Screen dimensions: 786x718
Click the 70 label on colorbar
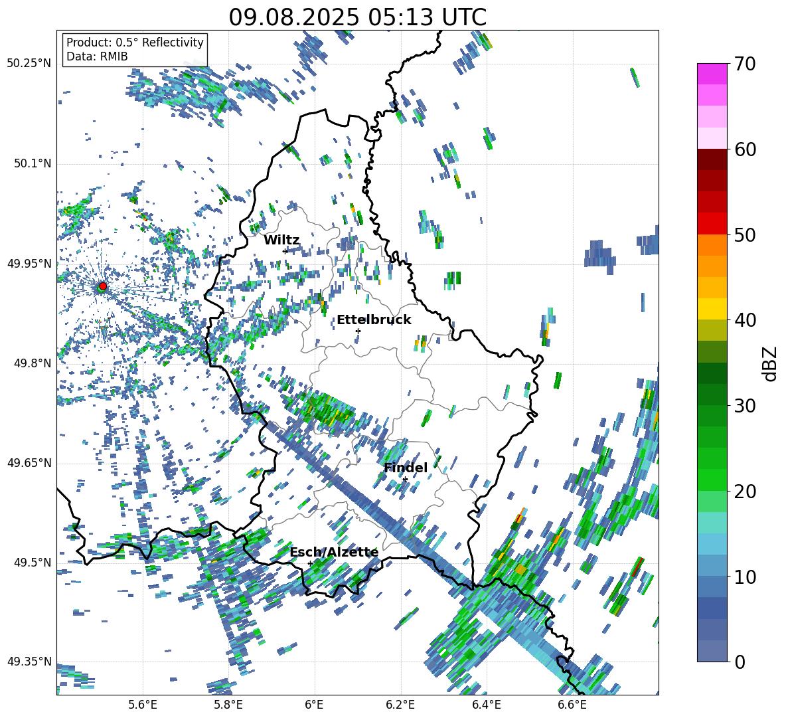click(745, 64)
